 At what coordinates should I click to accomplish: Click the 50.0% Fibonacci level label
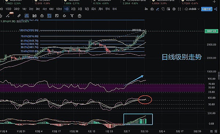(29, 44)
